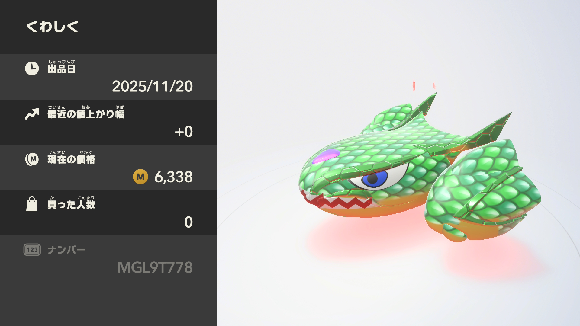580x326 pixels.
Task: Click the M coin icon beside 現在の価格
Action: pyautogui.click(x=32, y=159)
